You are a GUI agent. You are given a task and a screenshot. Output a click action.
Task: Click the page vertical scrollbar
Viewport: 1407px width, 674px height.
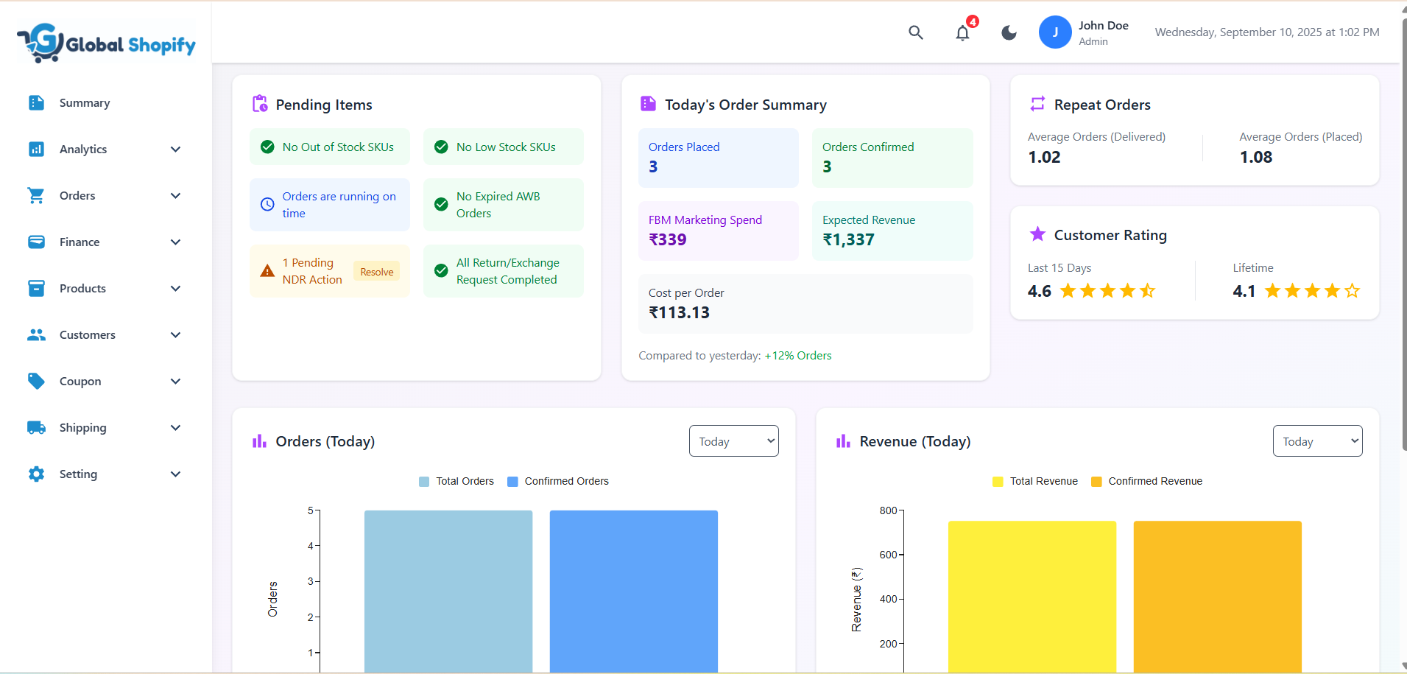[1403, 236]
